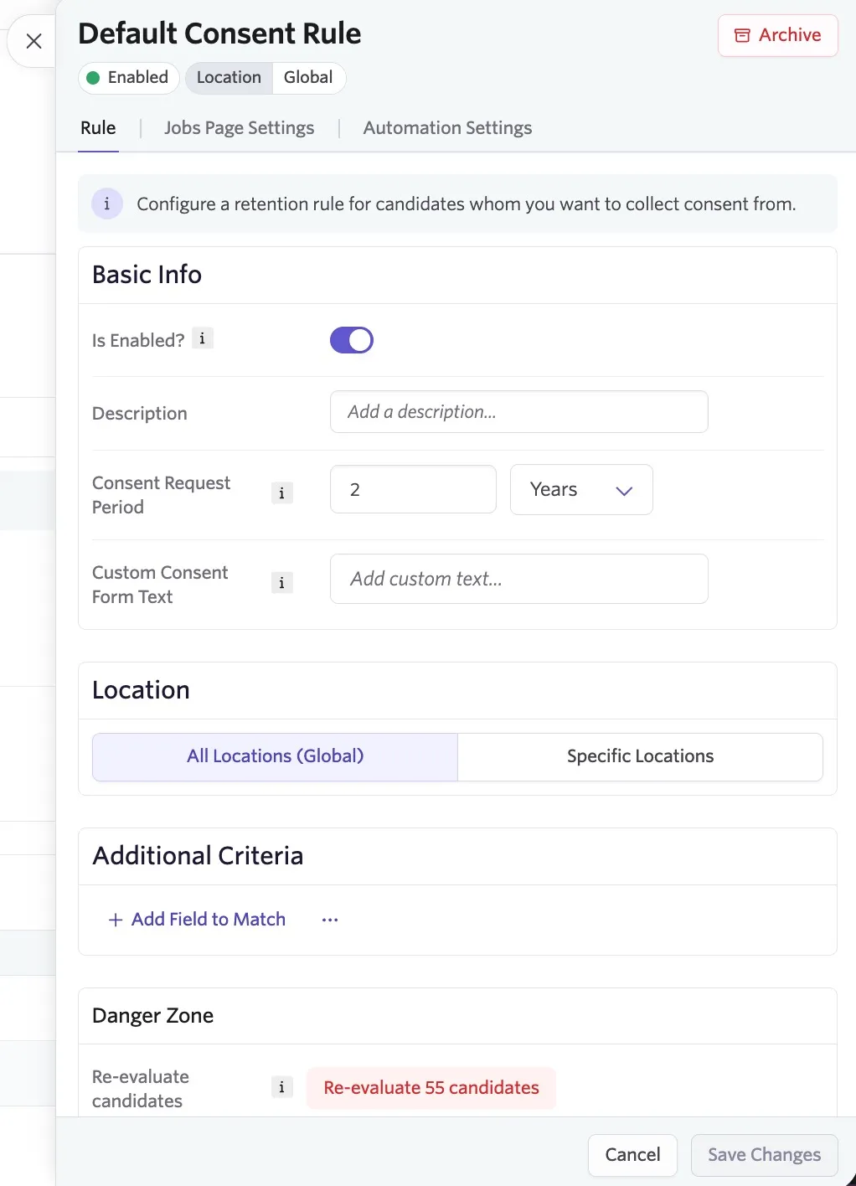The image size is (856, 1186).
Task: Show info for Re-evaluate candidates
Action: coord(282,1087)
